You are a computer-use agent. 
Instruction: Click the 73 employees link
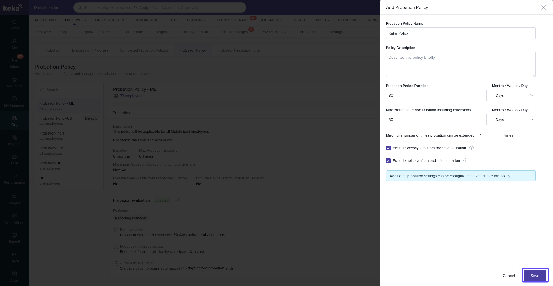pos(131,96)
